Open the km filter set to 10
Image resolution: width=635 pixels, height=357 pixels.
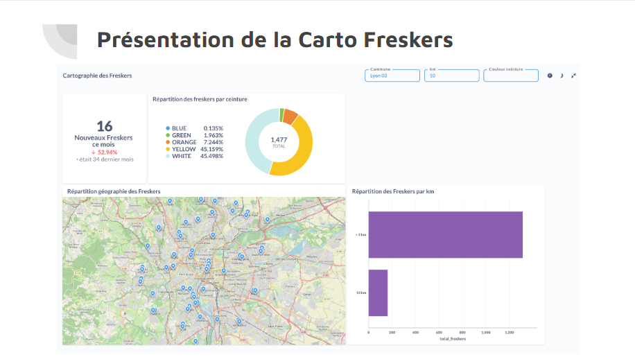click(451, 76)
